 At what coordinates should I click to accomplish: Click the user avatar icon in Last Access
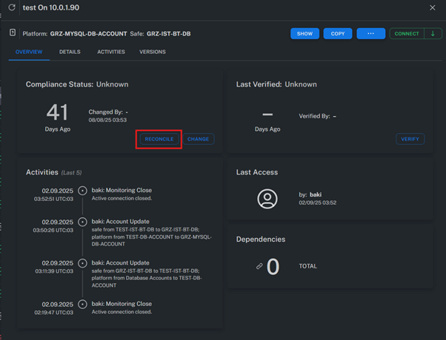pos(267,199)
